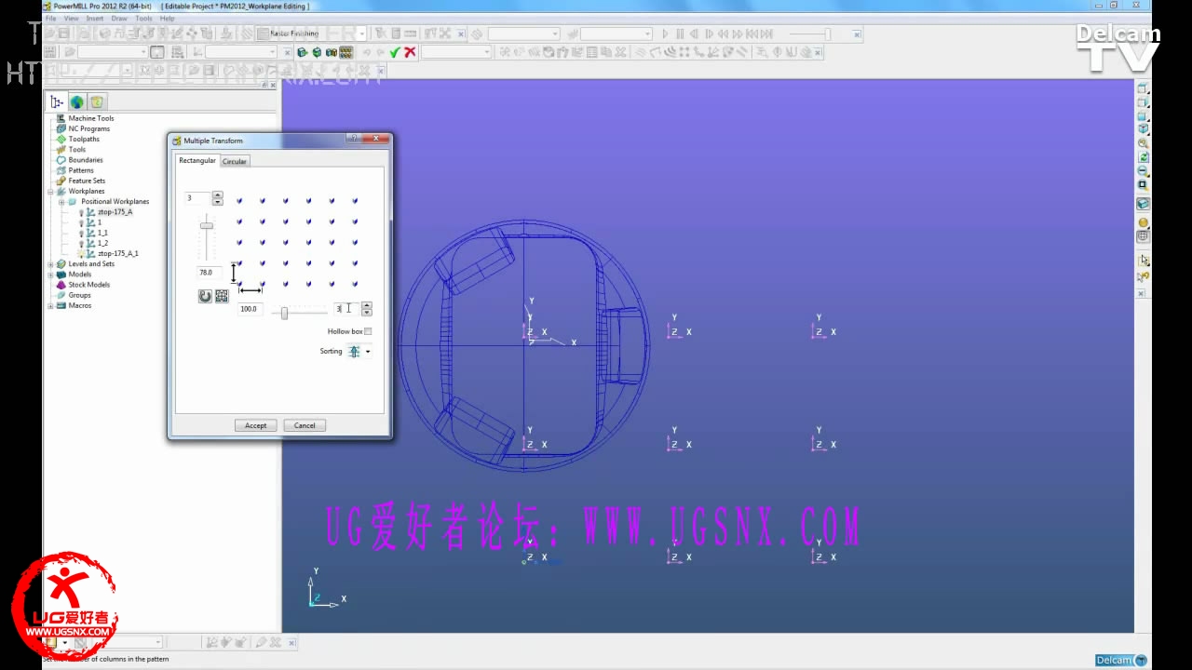Click the Accept button
This screenshot has height=670, width=1192.
256,425
